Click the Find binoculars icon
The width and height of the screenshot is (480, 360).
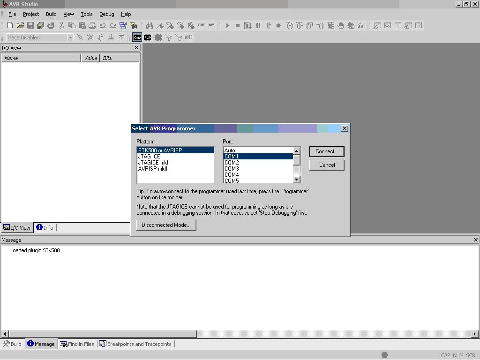tap(150, 25)
